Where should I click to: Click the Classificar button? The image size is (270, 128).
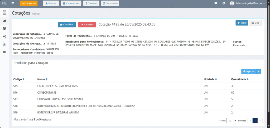(x=67, y=25)
